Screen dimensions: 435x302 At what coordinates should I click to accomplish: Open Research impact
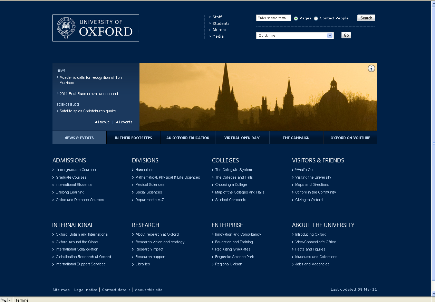point(149,249)
